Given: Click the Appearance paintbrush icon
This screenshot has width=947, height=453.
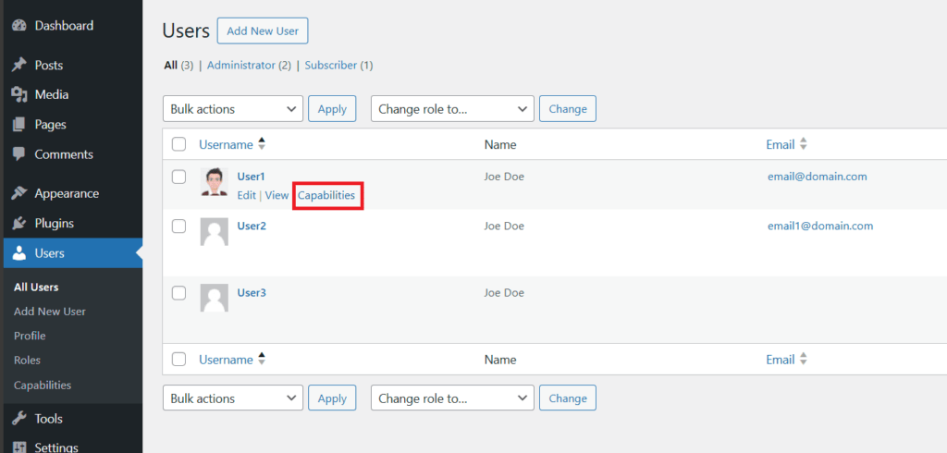Looking at the screenshot, I should [18, 194].
